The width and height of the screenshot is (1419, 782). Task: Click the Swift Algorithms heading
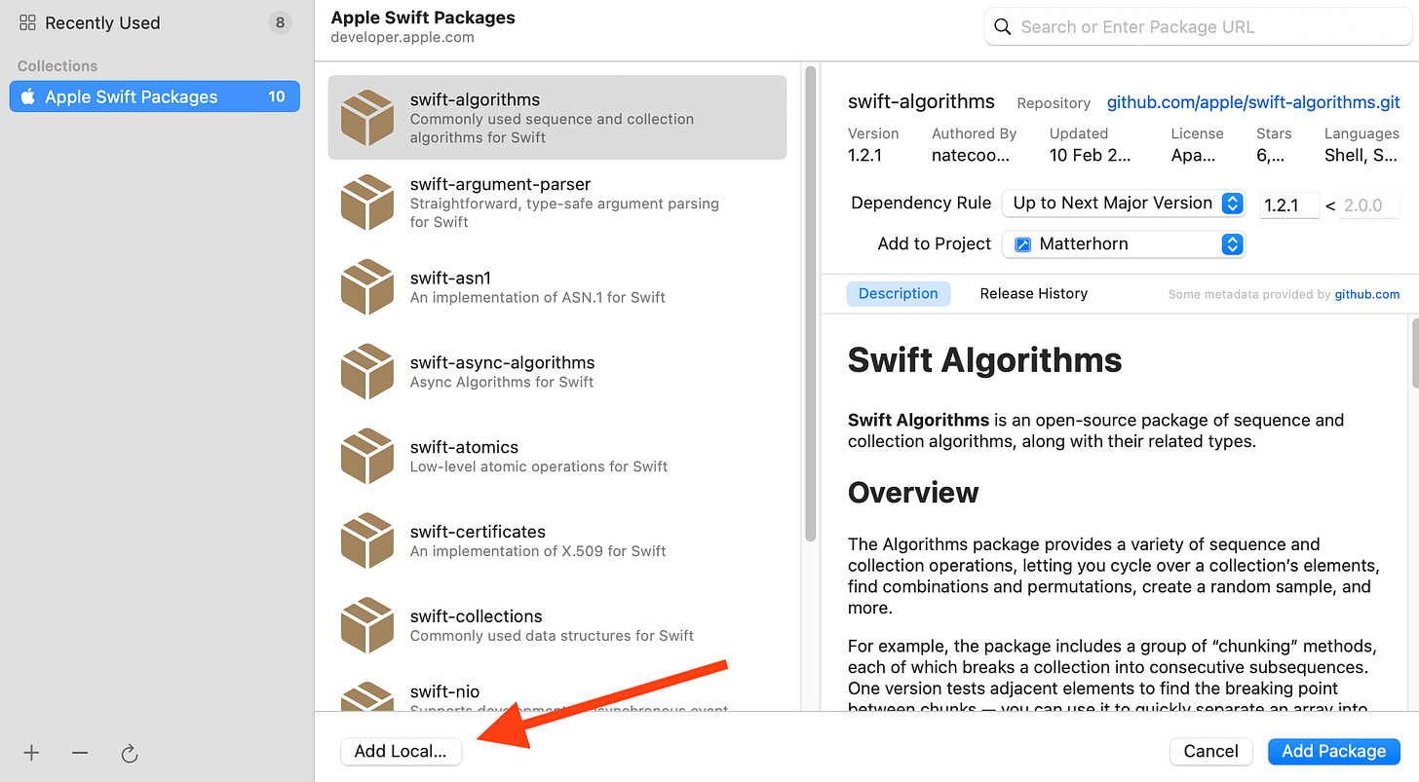(x=984, y=360)
